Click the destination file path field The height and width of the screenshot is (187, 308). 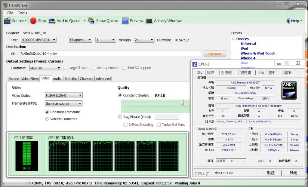(111, 54)
